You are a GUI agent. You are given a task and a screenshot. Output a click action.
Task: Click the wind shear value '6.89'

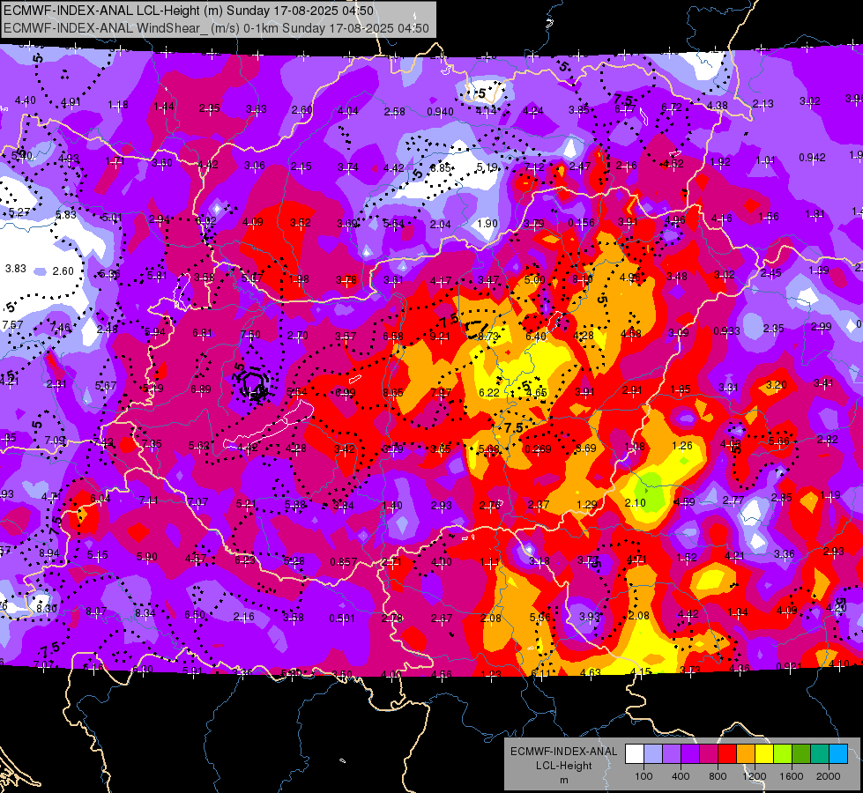201,389
